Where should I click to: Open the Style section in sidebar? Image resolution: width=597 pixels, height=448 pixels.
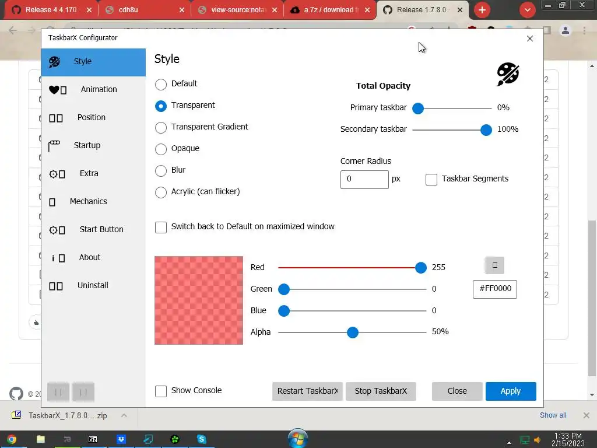coord(93,62)
